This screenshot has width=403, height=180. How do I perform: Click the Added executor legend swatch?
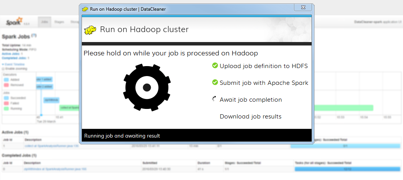(7, 79)
